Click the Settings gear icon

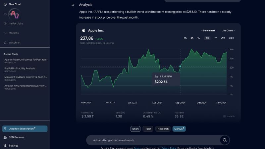tap(5, 145)
